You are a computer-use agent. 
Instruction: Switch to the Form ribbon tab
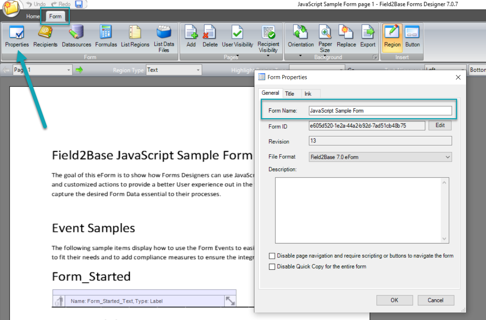55,17
